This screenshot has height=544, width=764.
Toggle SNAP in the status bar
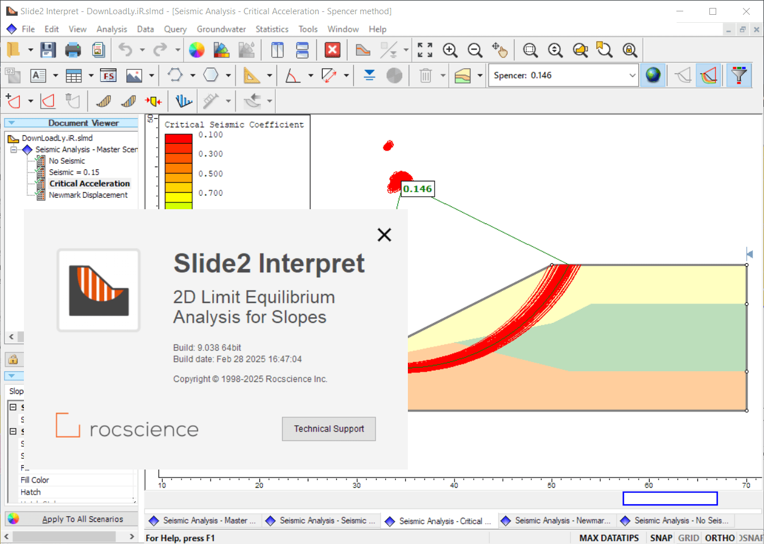point(661,538)
